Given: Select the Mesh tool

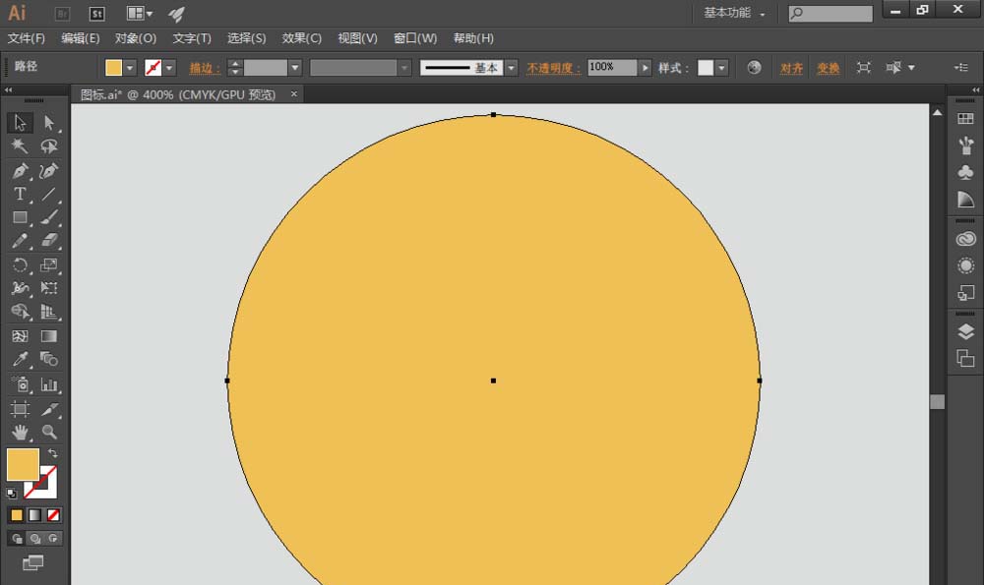Looking at the screenshot, I should (x=20, y=336).
